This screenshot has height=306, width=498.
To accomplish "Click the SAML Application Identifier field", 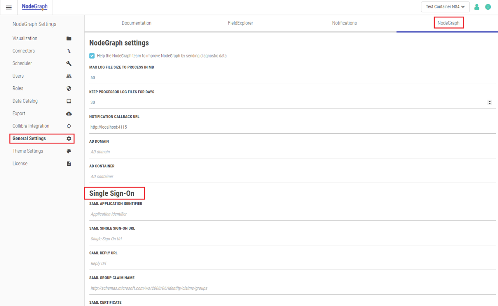I will pyautogui.click(x=292, y=214).
